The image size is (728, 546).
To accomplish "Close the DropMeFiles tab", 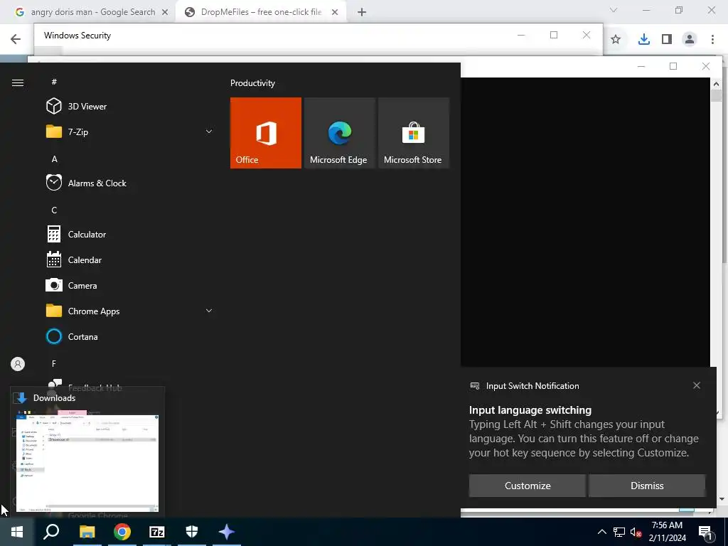I will click(x=335, y=12).
